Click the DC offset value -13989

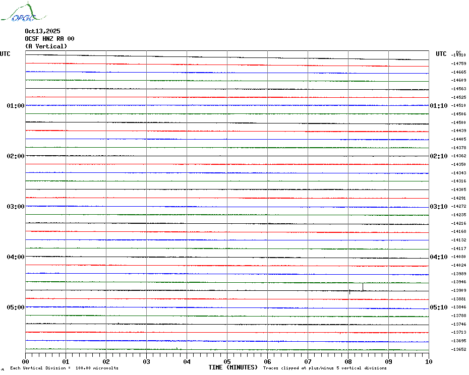pos(458,274)
